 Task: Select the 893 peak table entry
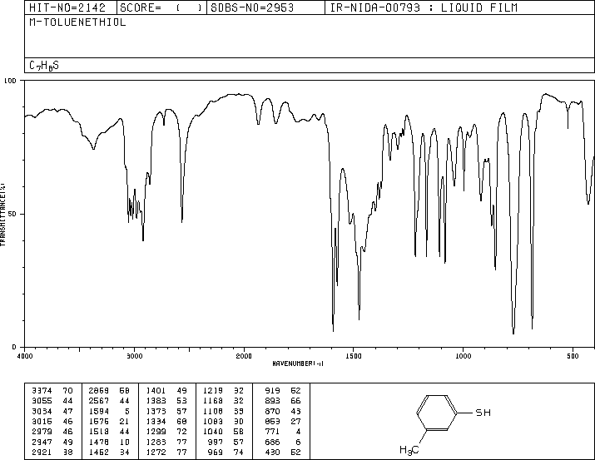click(x=283, y=401)
